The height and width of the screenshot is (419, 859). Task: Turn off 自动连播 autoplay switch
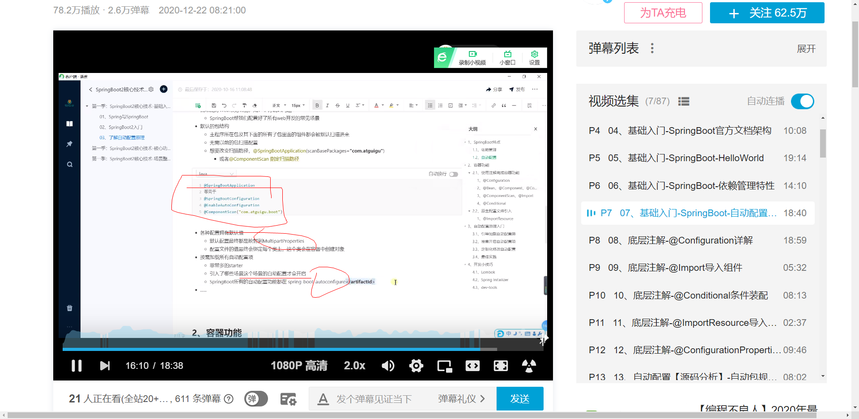[803, 101]
